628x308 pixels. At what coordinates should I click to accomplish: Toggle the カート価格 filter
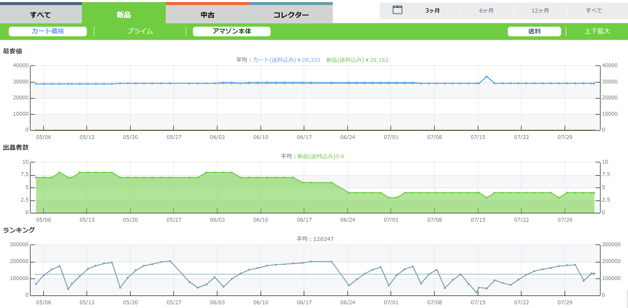pos(48,31)
